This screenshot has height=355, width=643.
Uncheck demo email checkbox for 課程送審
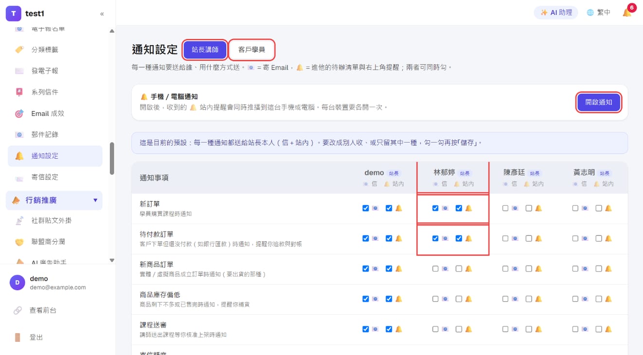tap(365, 329)
